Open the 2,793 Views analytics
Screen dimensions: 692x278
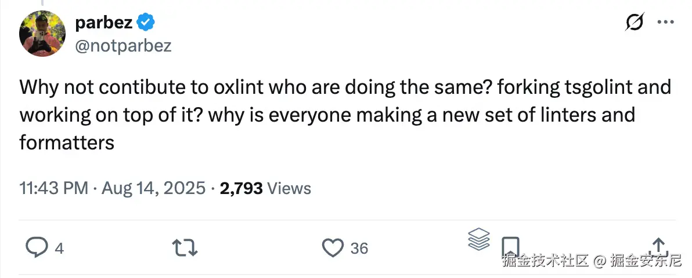pyautogui.click(x=265, y=188)
